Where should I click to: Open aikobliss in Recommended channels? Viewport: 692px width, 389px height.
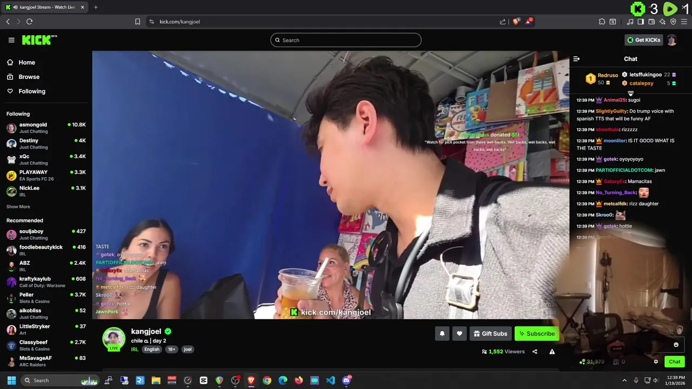pos(46,313)
